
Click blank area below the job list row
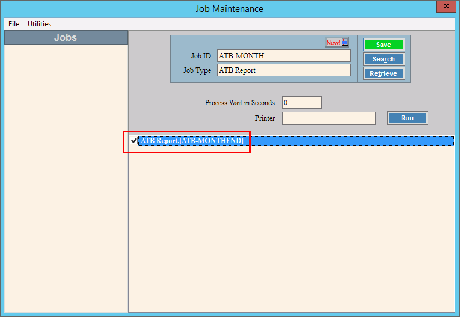click(291, 229)
